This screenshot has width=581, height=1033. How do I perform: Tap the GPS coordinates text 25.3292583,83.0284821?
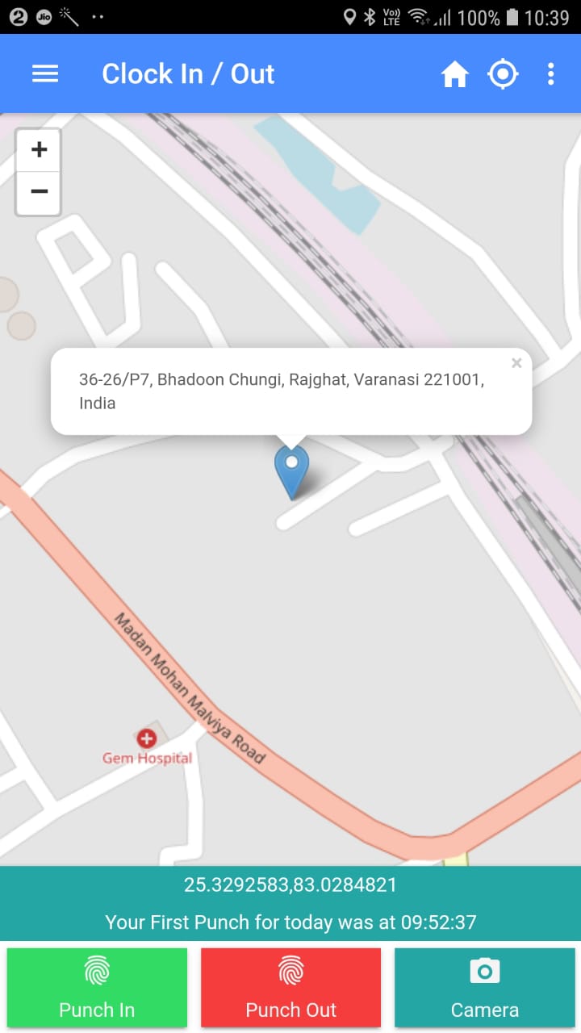pyautogui.click(x=290, y=885)
